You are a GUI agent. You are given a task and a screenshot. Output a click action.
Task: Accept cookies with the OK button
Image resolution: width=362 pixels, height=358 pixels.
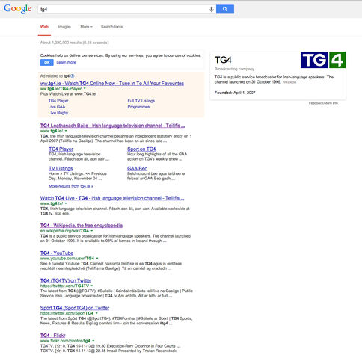[47, 62]
